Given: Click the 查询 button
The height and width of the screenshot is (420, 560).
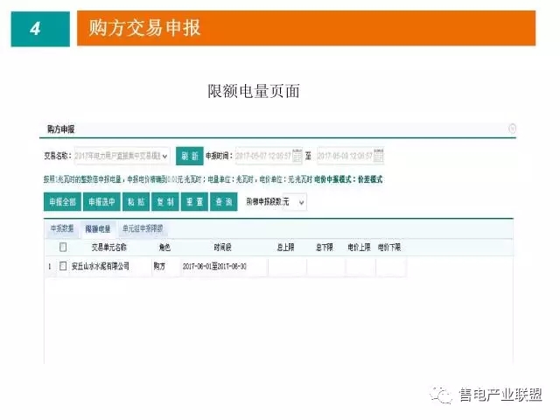Looking at the screenshot, I should coord(224,202).
